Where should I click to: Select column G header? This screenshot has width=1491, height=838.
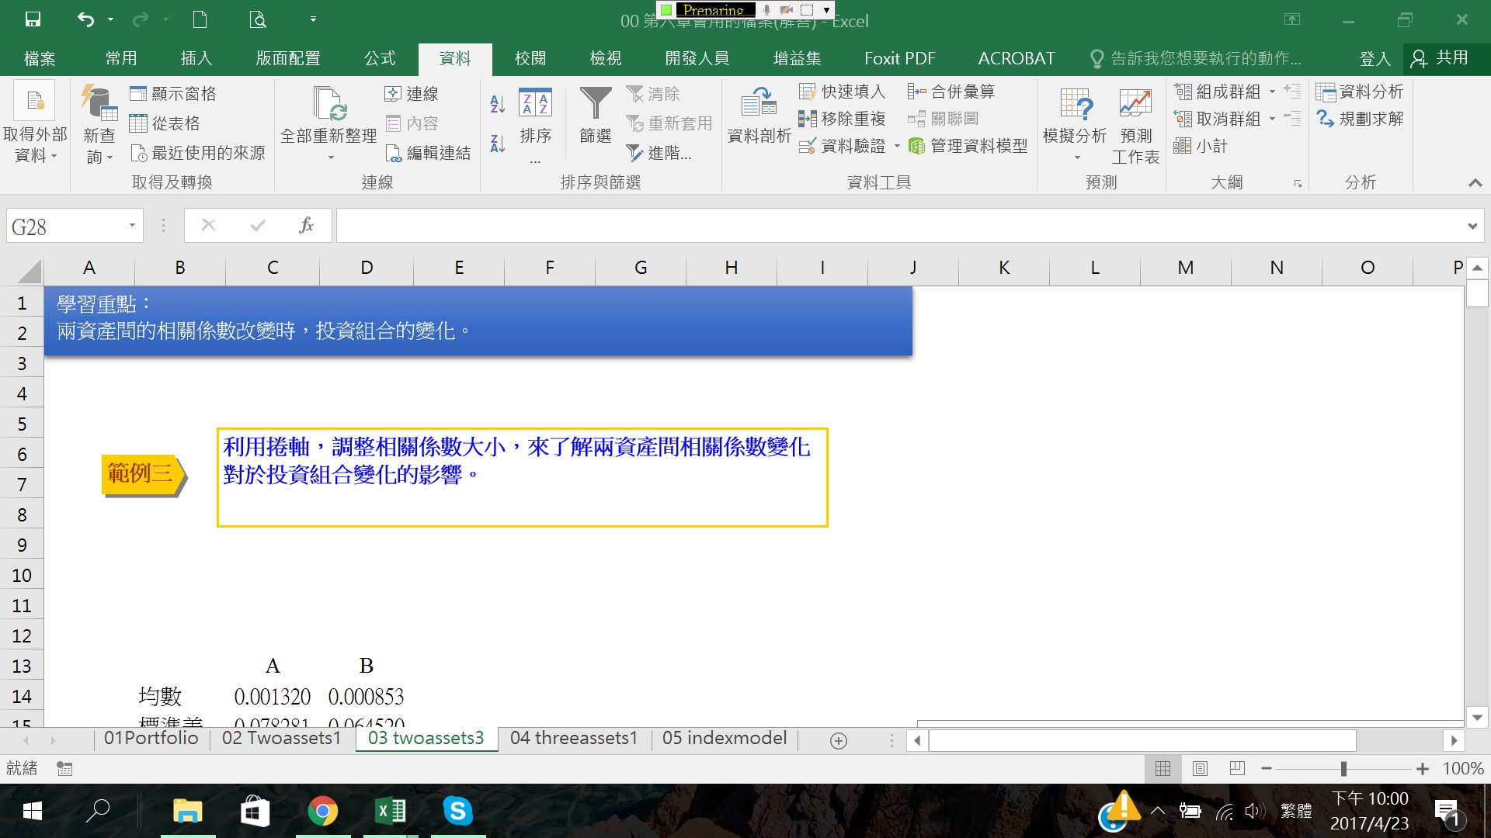point(641,268)
